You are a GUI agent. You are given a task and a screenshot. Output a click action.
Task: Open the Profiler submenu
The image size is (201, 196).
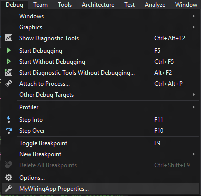pyautogui.click(x=101, y=107)
